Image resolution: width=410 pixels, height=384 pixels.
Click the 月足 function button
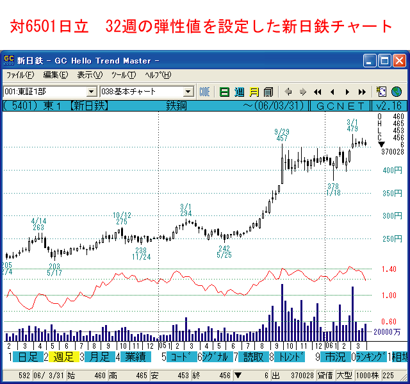(x=100, y=357)
